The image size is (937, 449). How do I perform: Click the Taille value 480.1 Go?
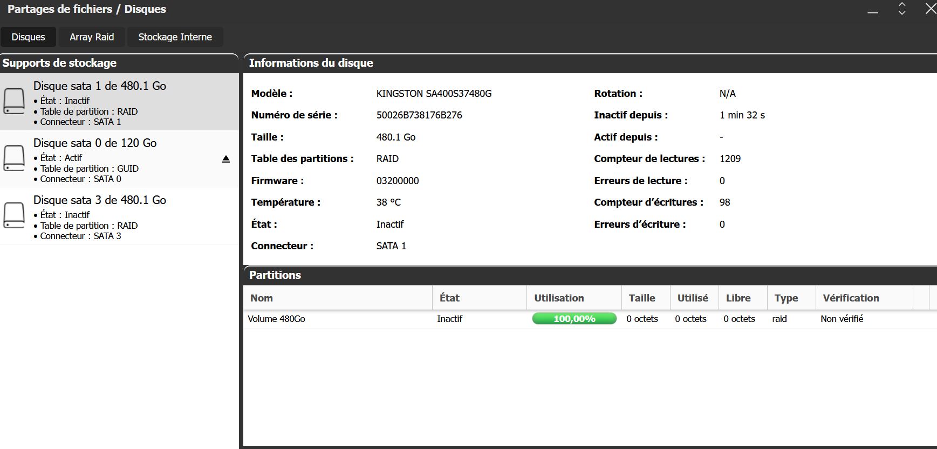[396, 137]
